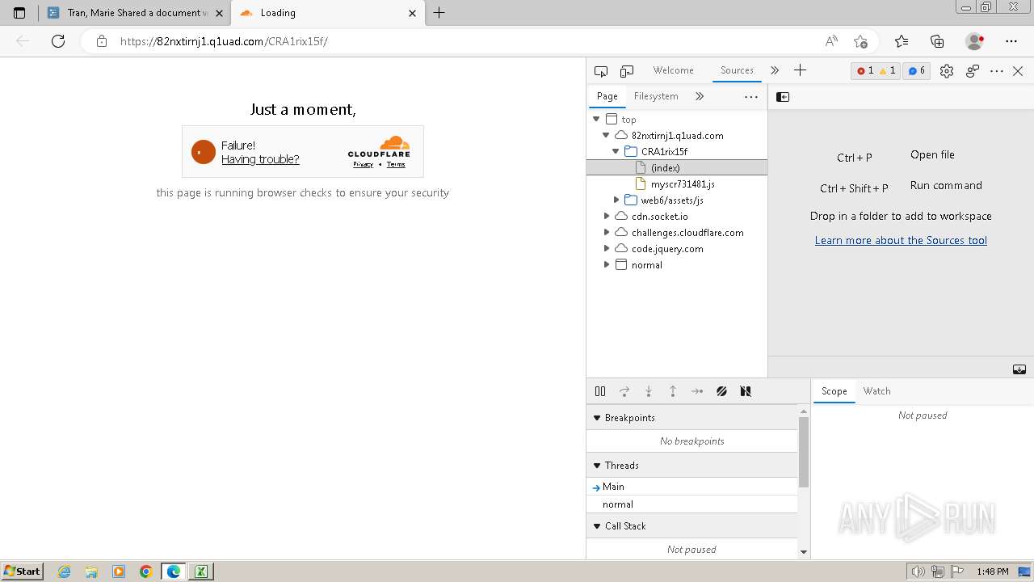Open DevTools more tabs chevron
Viewport: 1034px width, 582px height.
(x=775, y=70)
